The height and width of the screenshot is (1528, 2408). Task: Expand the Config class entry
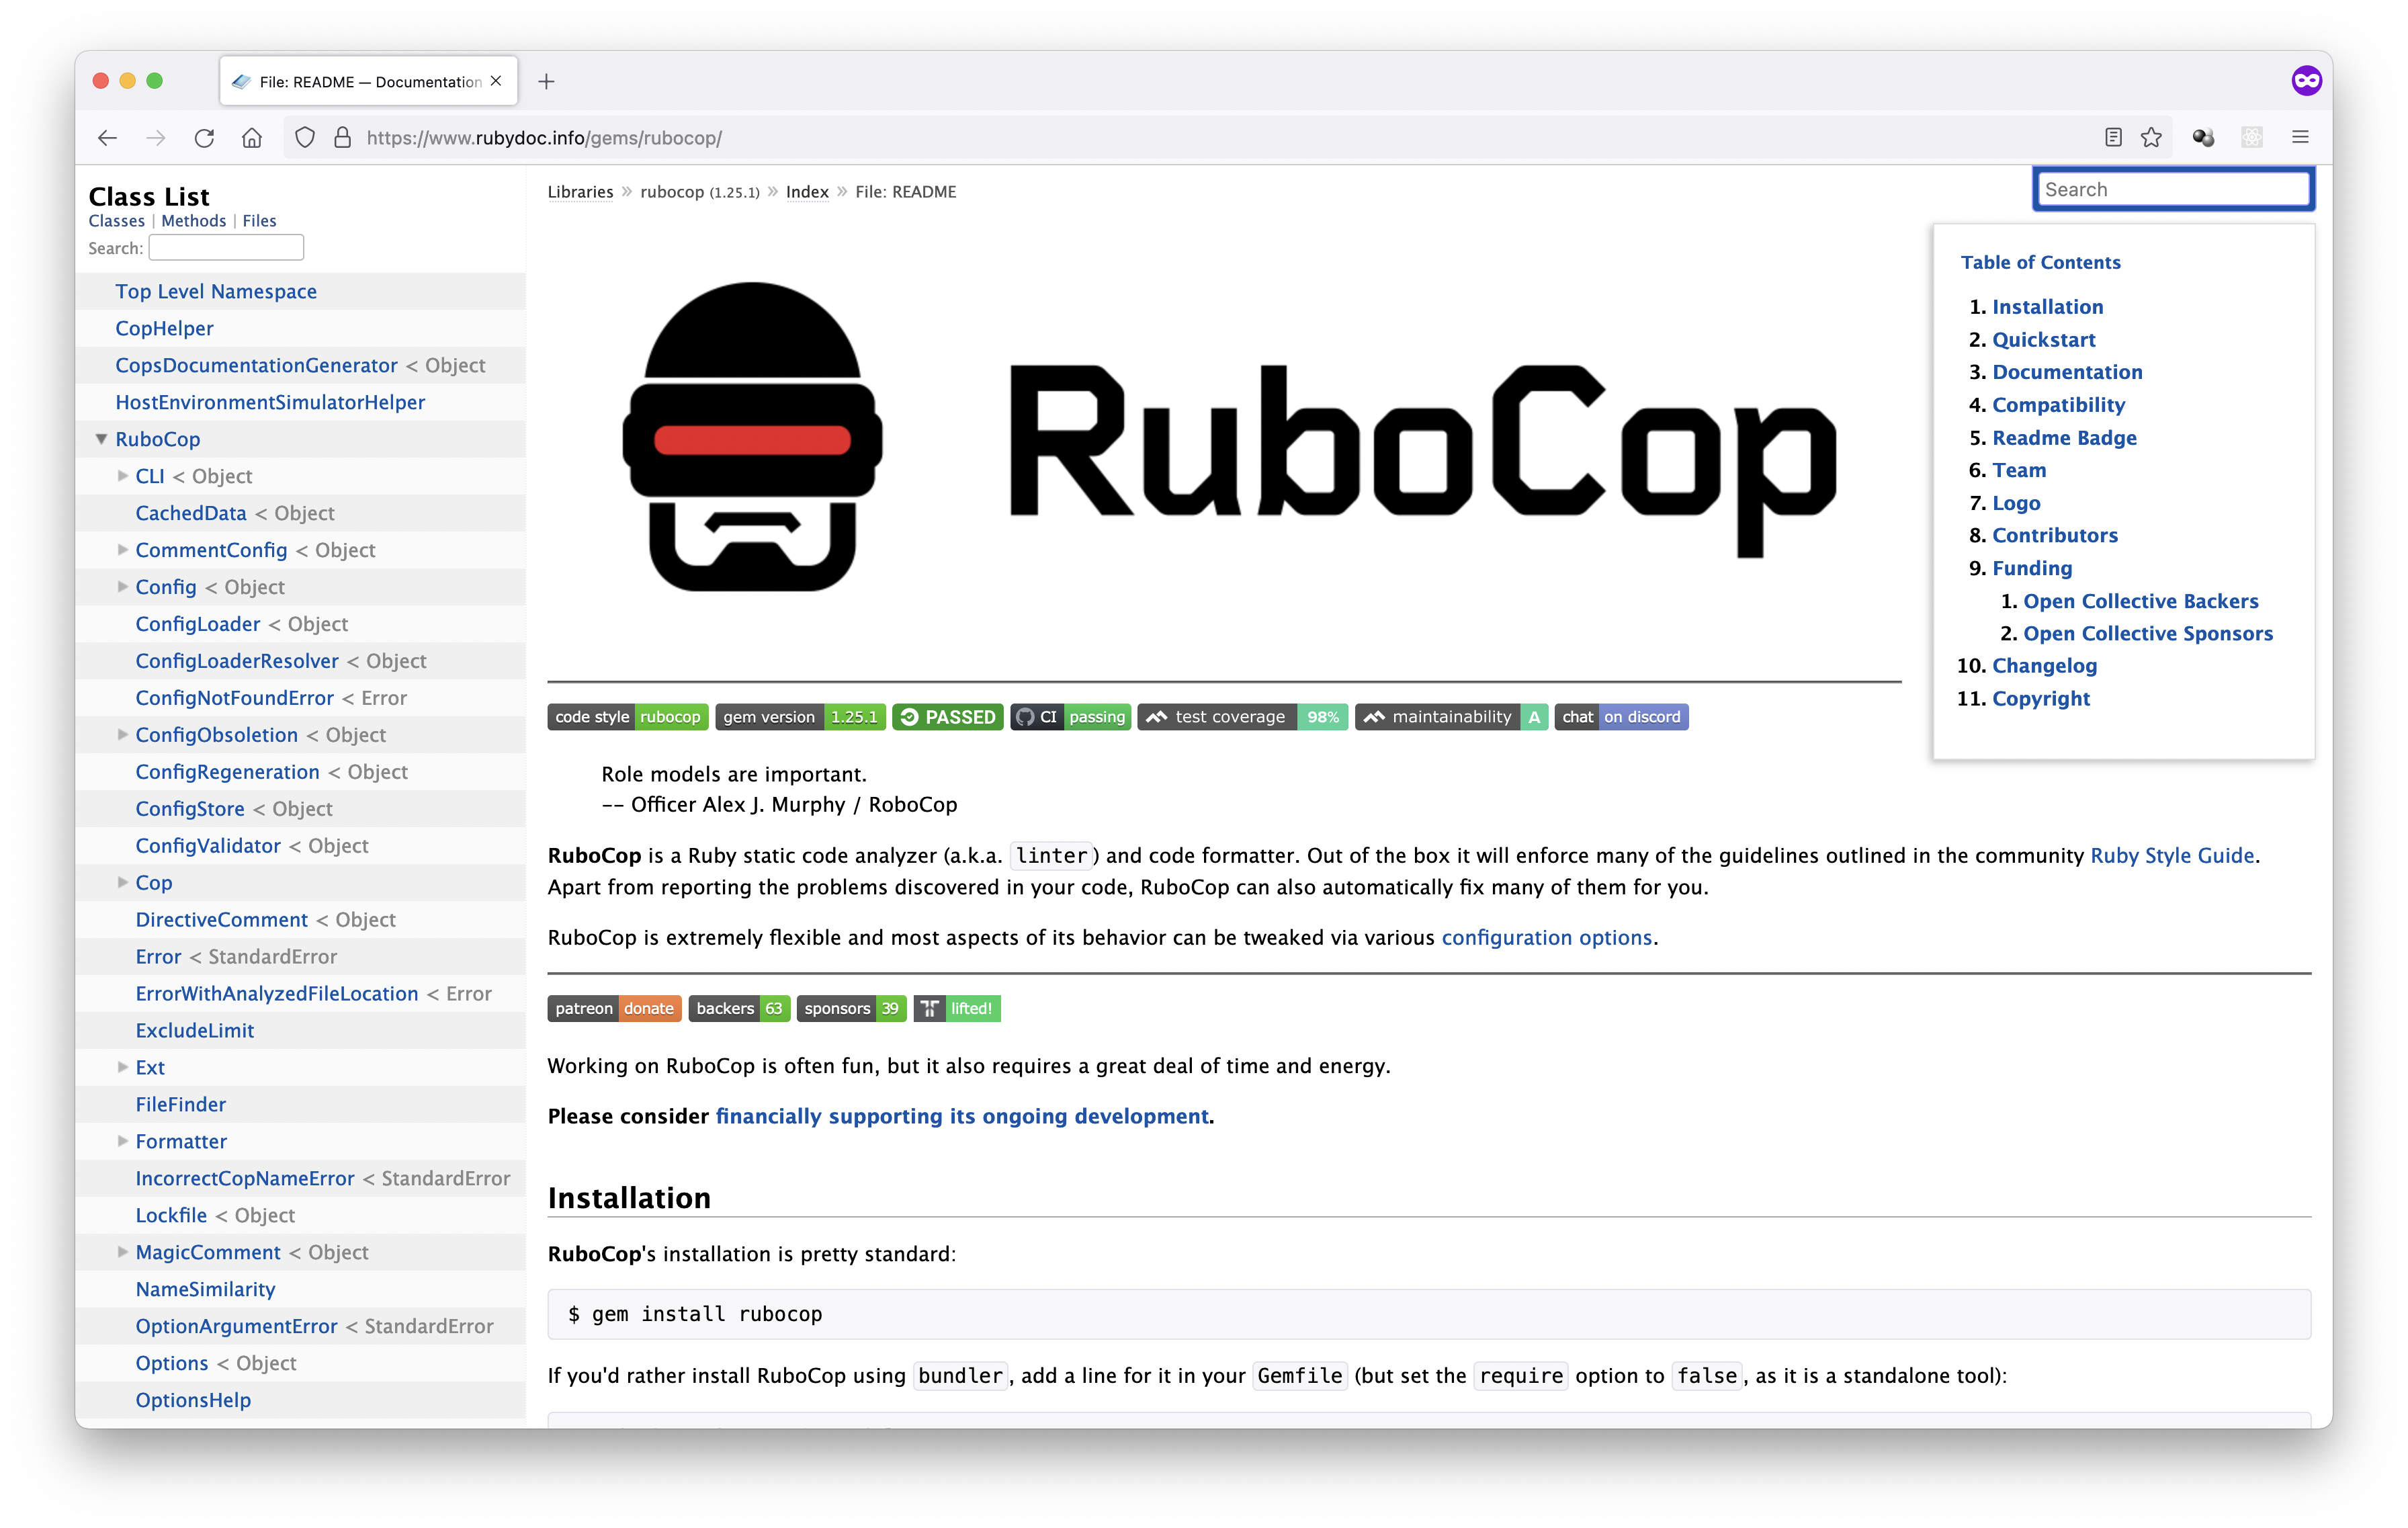[122, 587]
